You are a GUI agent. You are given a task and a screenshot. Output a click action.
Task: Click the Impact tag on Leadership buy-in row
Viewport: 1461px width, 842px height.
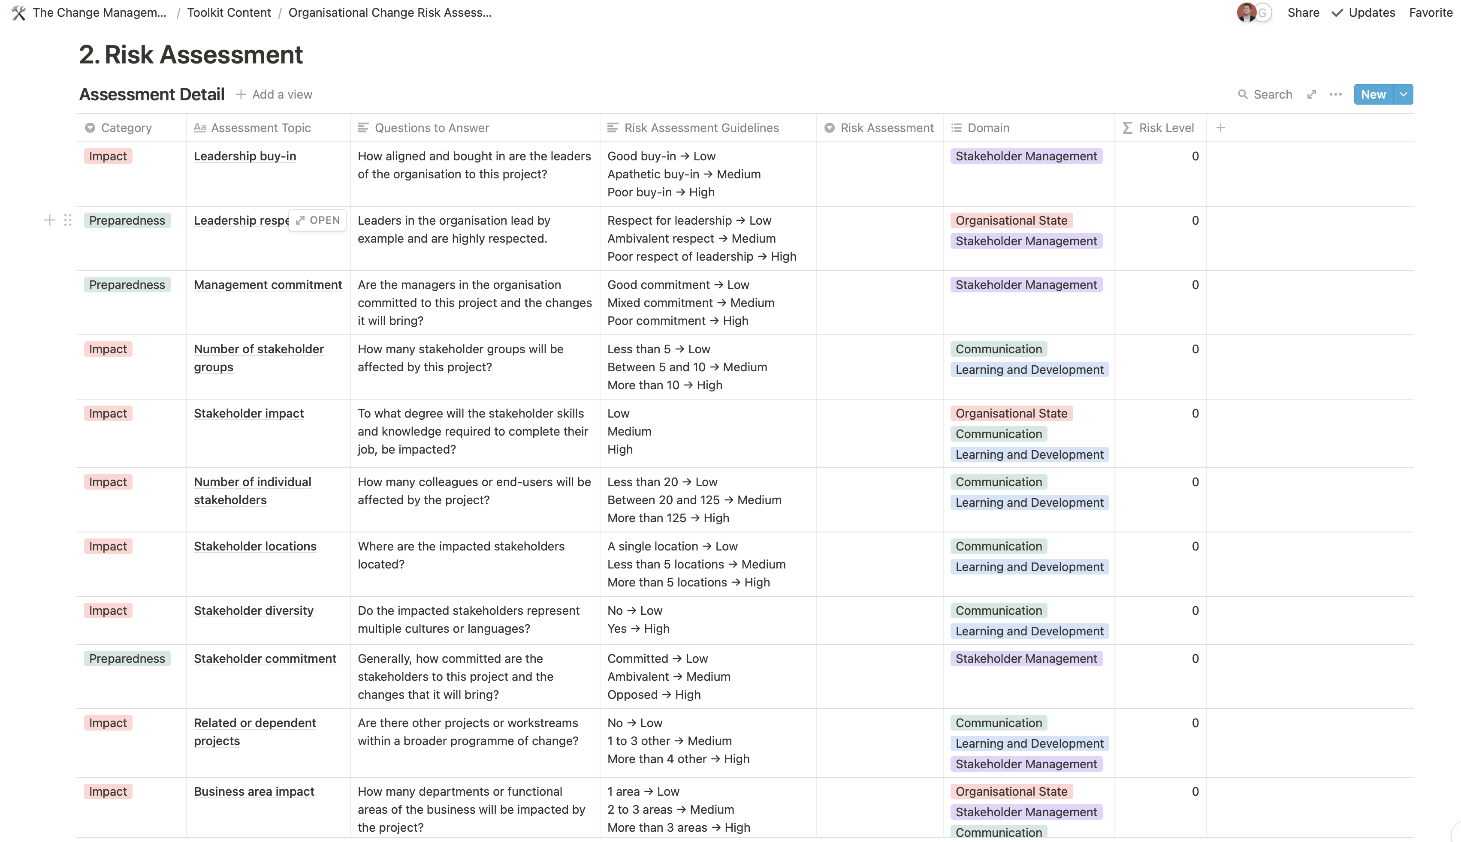(x=108, y=156)
